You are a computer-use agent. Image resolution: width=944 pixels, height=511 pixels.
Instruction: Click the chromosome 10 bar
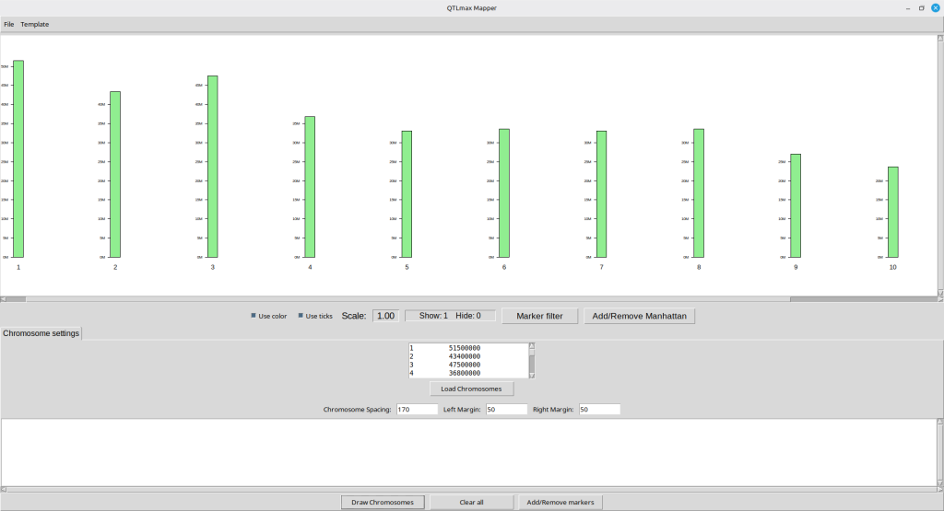pos(892,212)
